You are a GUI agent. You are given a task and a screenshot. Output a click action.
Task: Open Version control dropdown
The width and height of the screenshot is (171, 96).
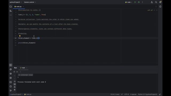[x=30, y=2]
